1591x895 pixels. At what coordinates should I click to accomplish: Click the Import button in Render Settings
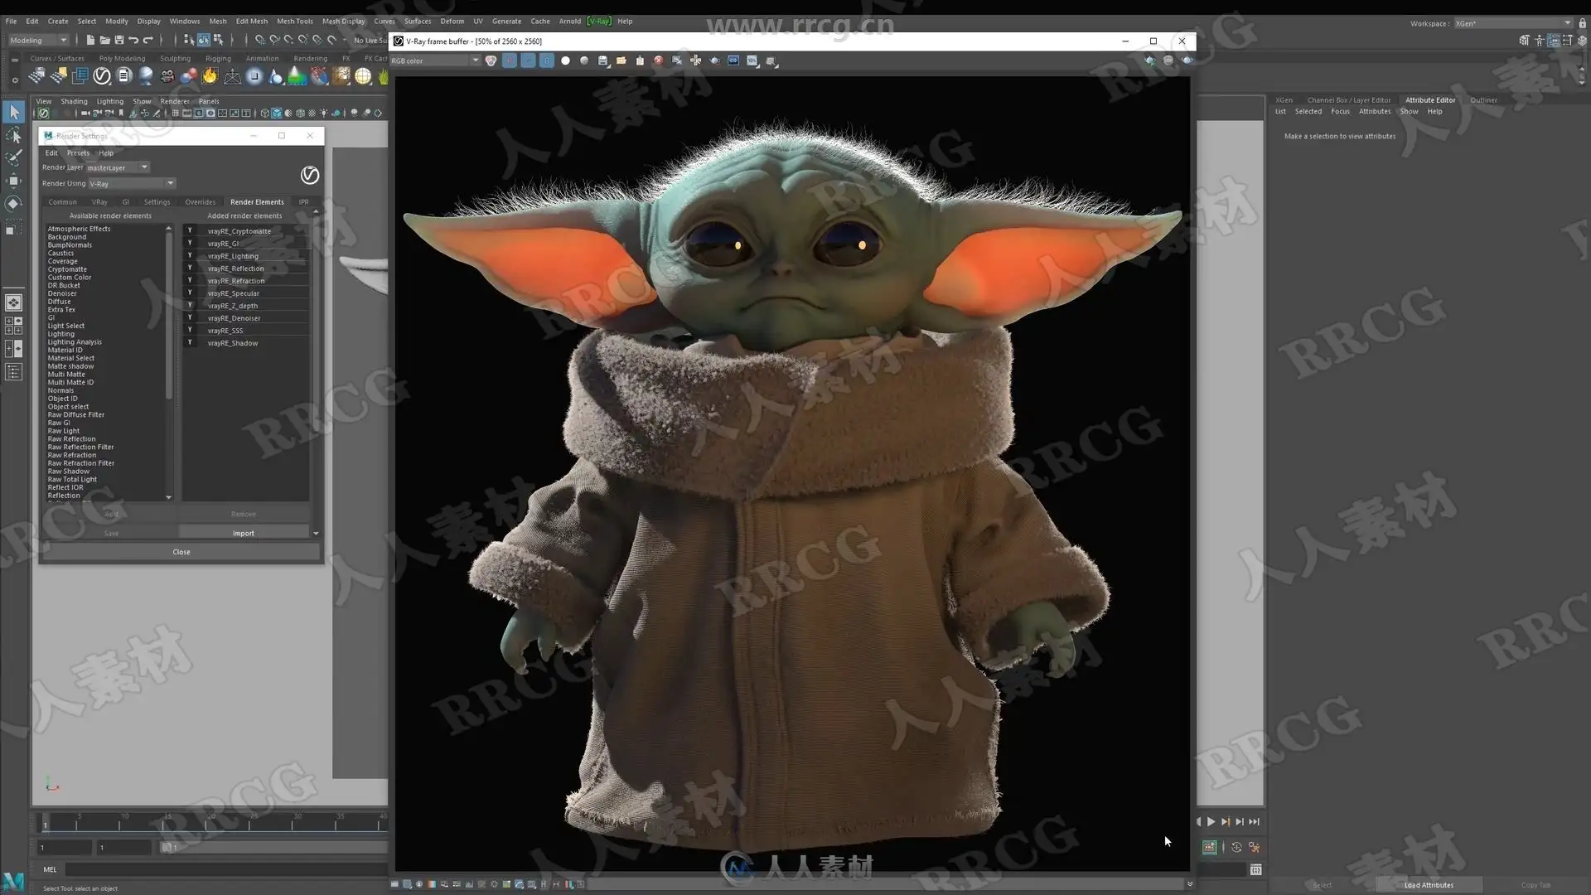tap(244, 533)
